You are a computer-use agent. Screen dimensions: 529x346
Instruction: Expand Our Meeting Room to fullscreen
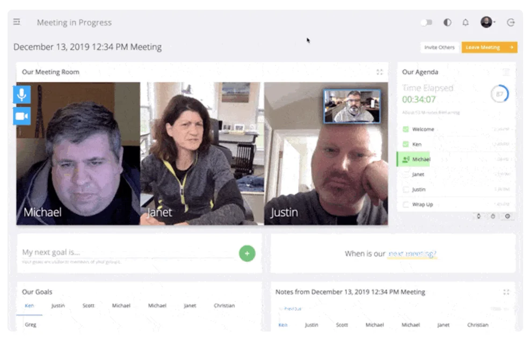coord(380,72)
